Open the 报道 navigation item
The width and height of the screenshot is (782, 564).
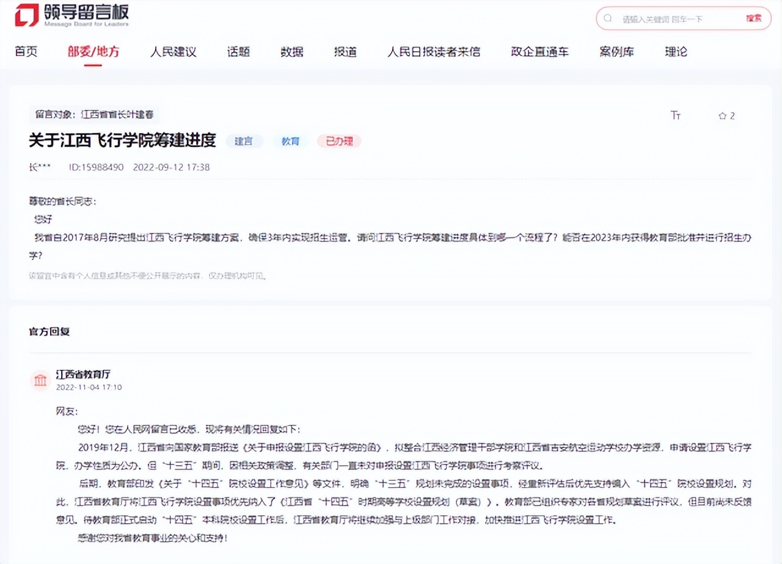pos(345,52)
